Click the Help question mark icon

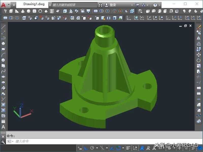[156, 5]
